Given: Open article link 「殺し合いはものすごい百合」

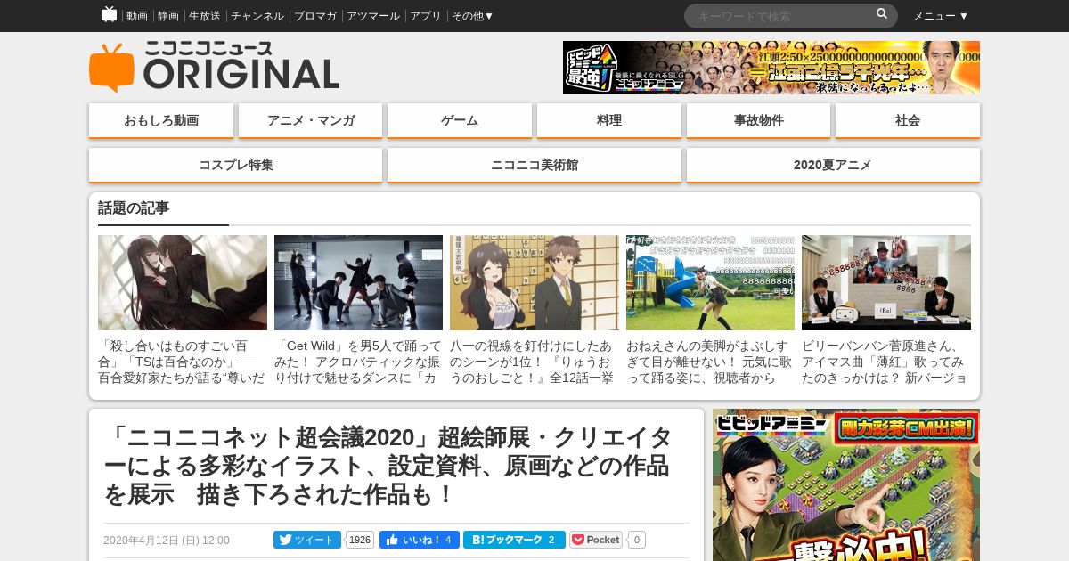Looking at the screenshot, I should coord(183,362).
